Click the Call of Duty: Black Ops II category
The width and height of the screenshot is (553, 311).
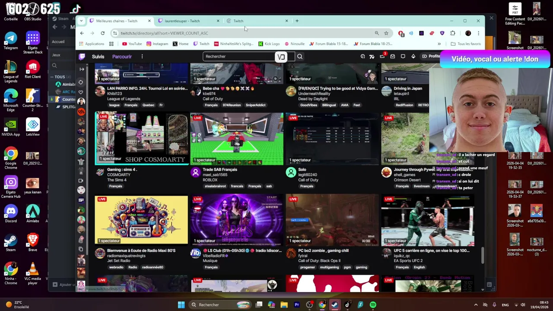click(319, 261)
